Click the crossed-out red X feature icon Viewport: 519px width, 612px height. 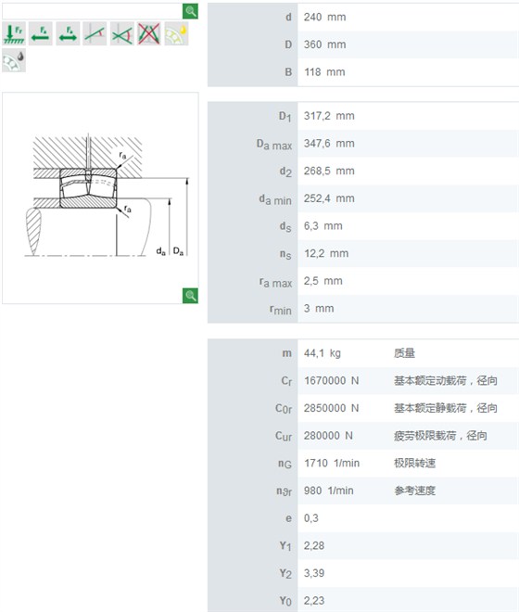click(x=149, y=33)
